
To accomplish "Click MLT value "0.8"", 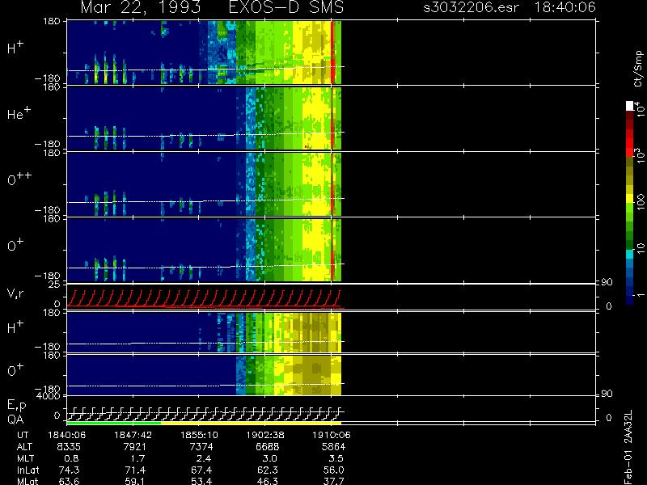I will click(72, 458).
